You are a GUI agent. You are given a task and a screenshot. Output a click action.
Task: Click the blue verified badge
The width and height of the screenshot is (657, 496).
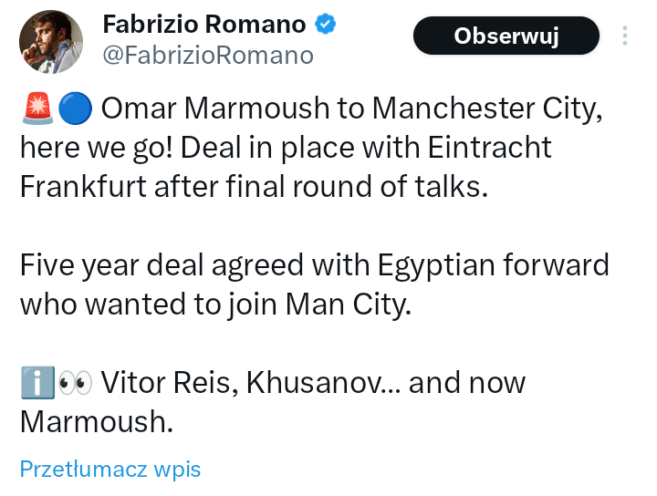pos(326,24)
